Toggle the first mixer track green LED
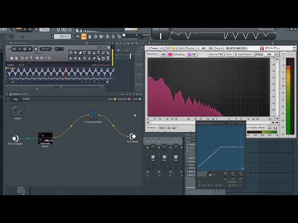This screenshot has height=223, width=298. tap(148, 147)
